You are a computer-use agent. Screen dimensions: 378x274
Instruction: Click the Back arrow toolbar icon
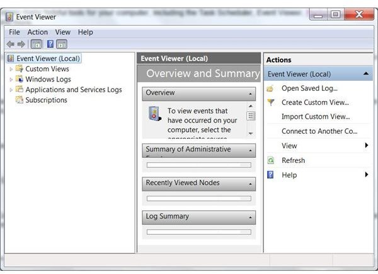point(10,44)
